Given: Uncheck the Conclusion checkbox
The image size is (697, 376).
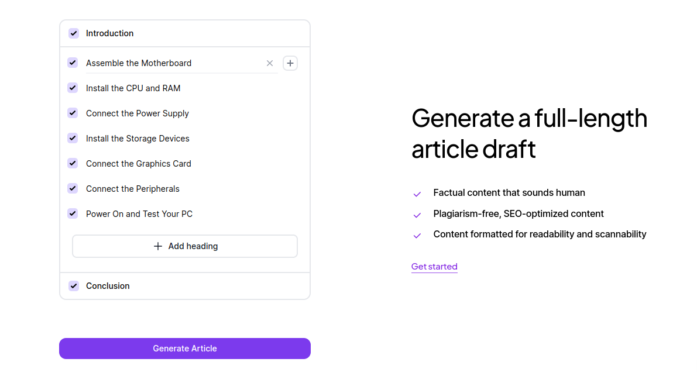Looking at the screenshot, I should [x=74, y=286].
